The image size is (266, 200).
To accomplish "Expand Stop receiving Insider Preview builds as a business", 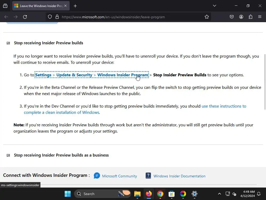I will tap(61, 155).
